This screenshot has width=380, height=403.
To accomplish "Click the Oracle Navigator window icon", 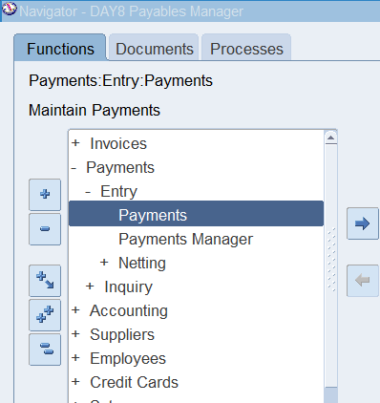I will pos(9,9).
